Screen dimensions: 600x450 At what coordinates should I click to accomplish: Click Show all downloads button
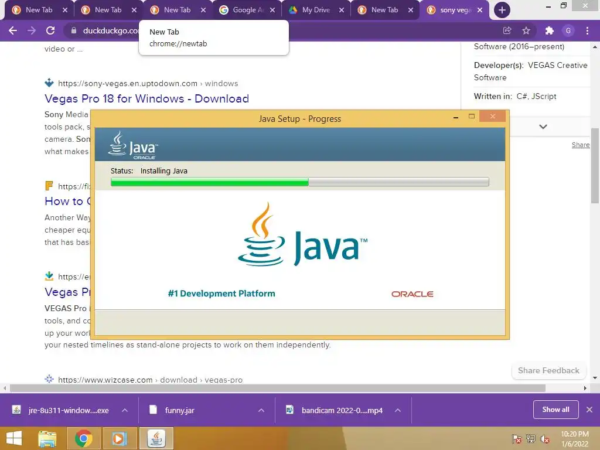click(x=555, y=410)
